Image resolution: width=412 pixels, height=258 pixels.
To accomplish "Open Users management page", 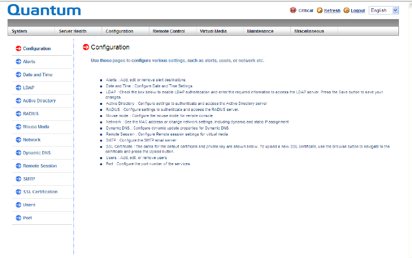I will pyautogui.click(x=29, y=205).
